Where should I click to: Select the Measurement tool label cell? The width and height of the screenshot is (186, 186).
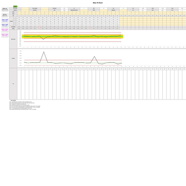tap(74, 10)
